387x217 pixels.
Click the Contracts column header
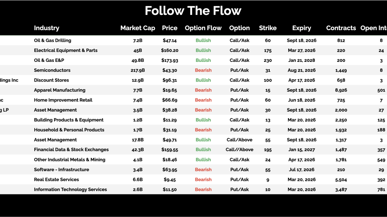[341, 28]
